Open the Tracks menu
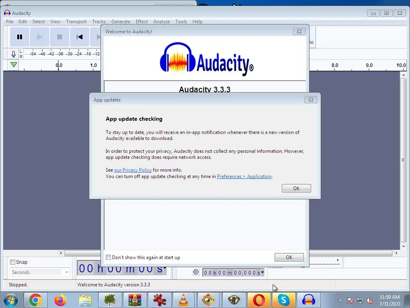The width and height of the screenshot is (410, 308). pyautogui.click(x=99, y=22)
